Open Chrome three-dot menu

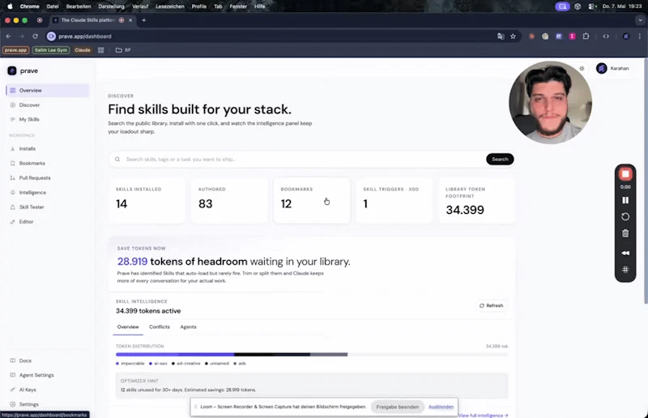click(x=640, y=36)
